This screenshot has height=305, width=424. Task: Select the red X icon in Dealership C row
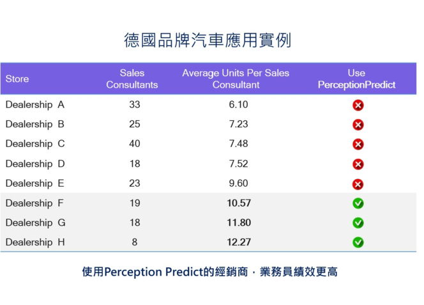(x=358, y=145)
